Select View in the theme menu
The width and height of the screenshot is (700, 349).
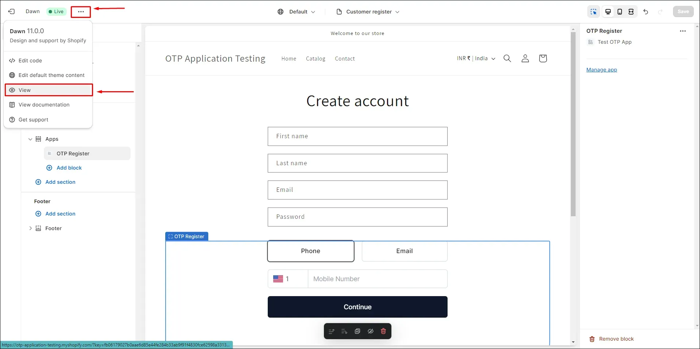[48, 90]
